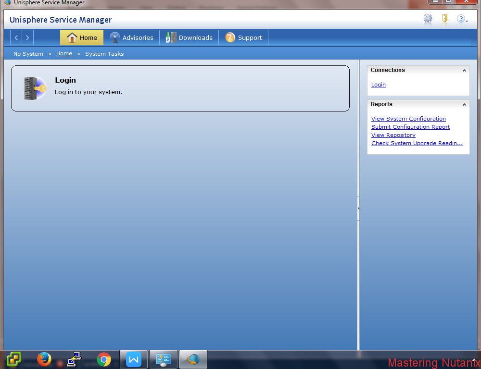Open the Help question mark dropdown
This screenshot has width=481, height=369.
pos(462,19)
